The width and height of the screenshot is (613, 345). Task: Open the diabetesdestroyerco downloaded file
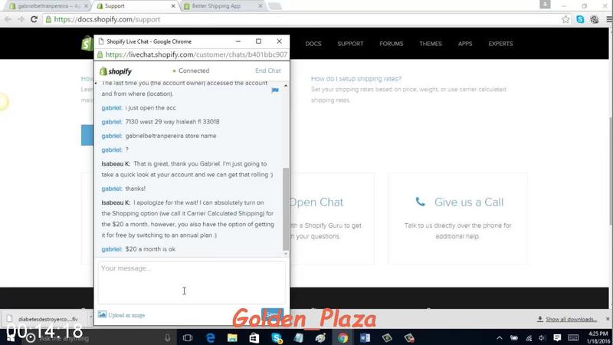[48, 319]
